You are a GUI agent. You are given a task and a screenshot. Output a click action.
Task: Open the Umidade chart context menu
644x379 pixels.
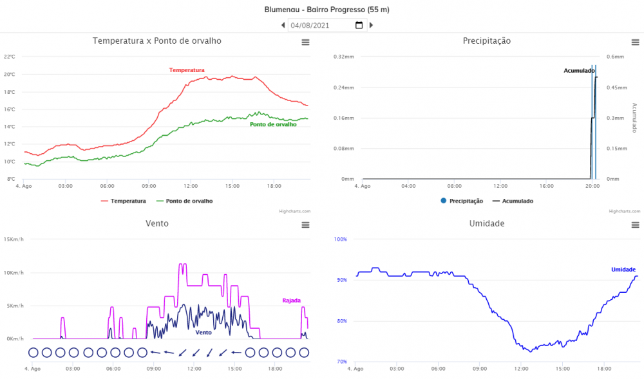636,225
